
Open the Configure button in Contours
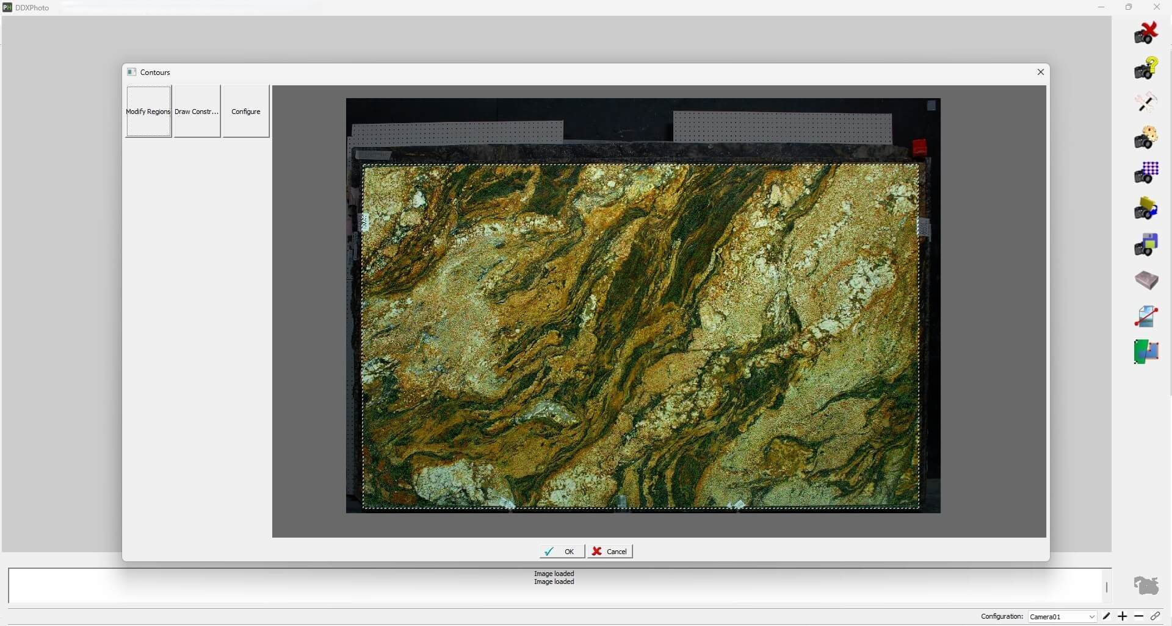pyautogui.click(x=246, y=112)
